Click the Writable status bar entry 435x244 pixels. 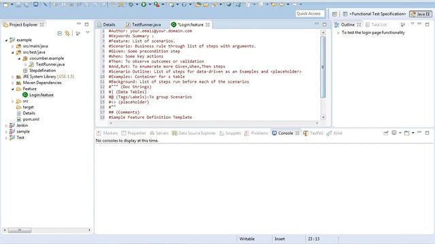click(x=247, y=239)
